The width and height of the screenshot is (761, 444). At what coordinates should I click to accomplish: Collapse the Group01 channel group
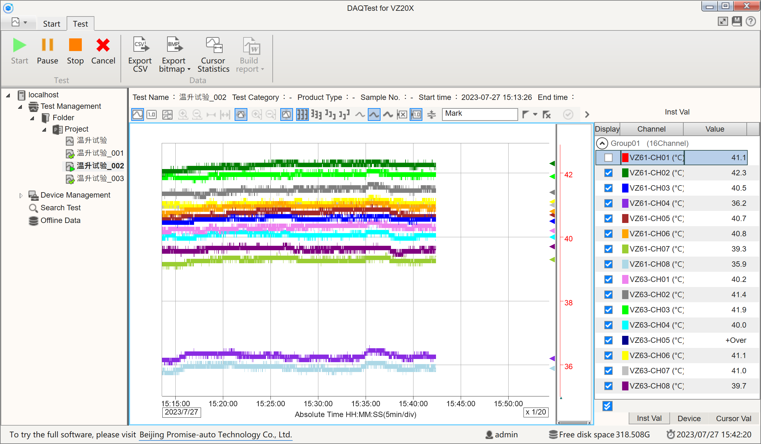click(x=602, y=143)
